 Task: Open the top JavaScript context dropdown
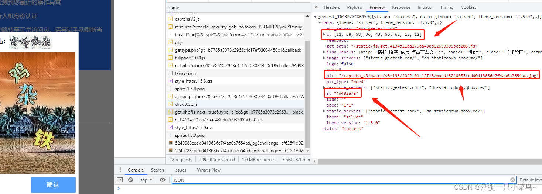tap(146, 180)
